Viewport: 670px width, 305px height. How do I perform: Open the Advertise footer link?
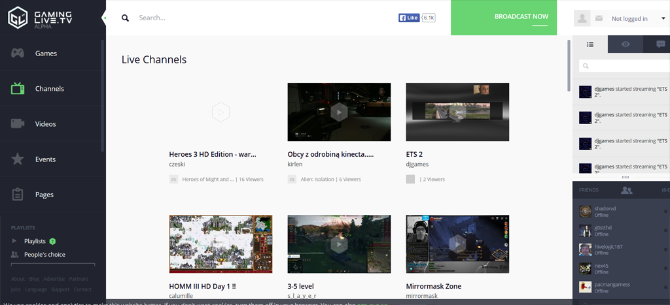pyautogui.click(x=54, y=279)
